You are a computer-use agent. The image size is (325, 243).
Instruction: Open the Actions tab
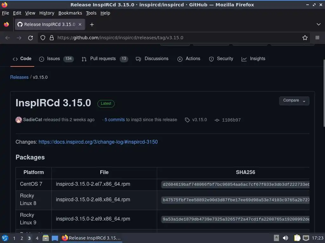189,59
